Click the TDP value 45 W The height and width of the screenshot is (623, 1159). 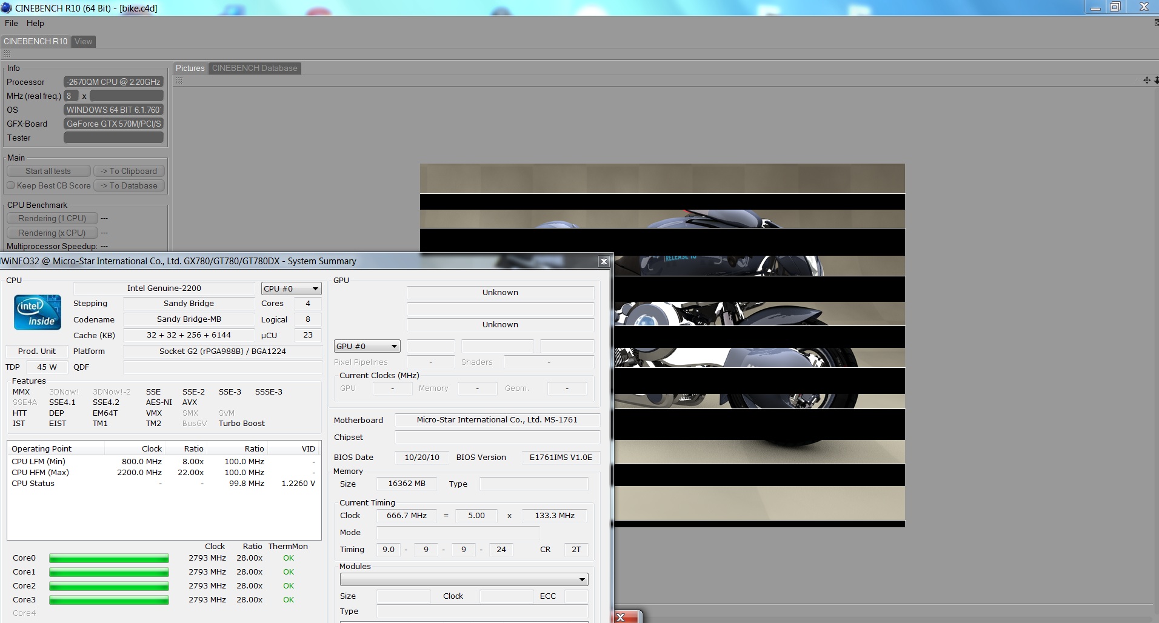[x=47, y=367]
